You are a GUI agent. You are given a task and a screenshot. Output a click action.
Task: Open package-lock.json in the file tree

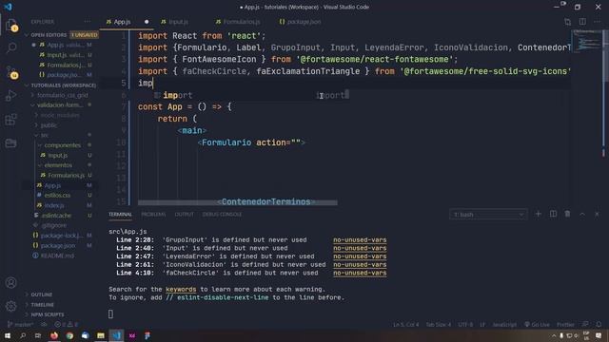62,236
